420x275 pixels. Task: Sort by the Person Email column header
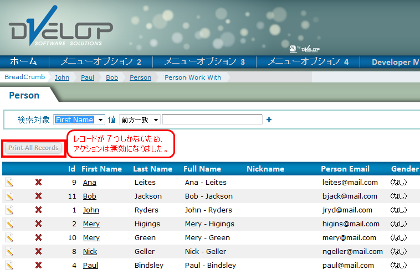click(x=345, y=169)
